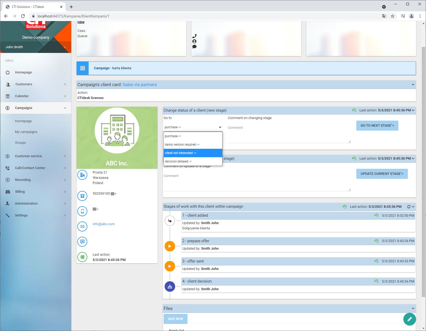426x331 pixels.
Task: Click the orange play icon for offer sent stage
Action: pyautogui.click(x=170, y=266)
